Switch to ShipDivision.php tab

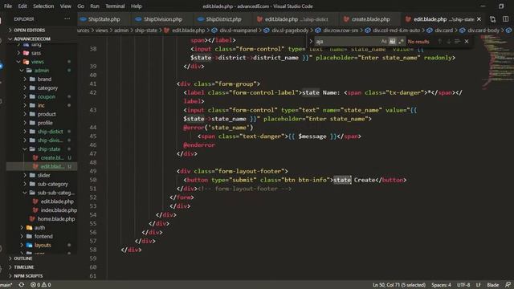162,19
